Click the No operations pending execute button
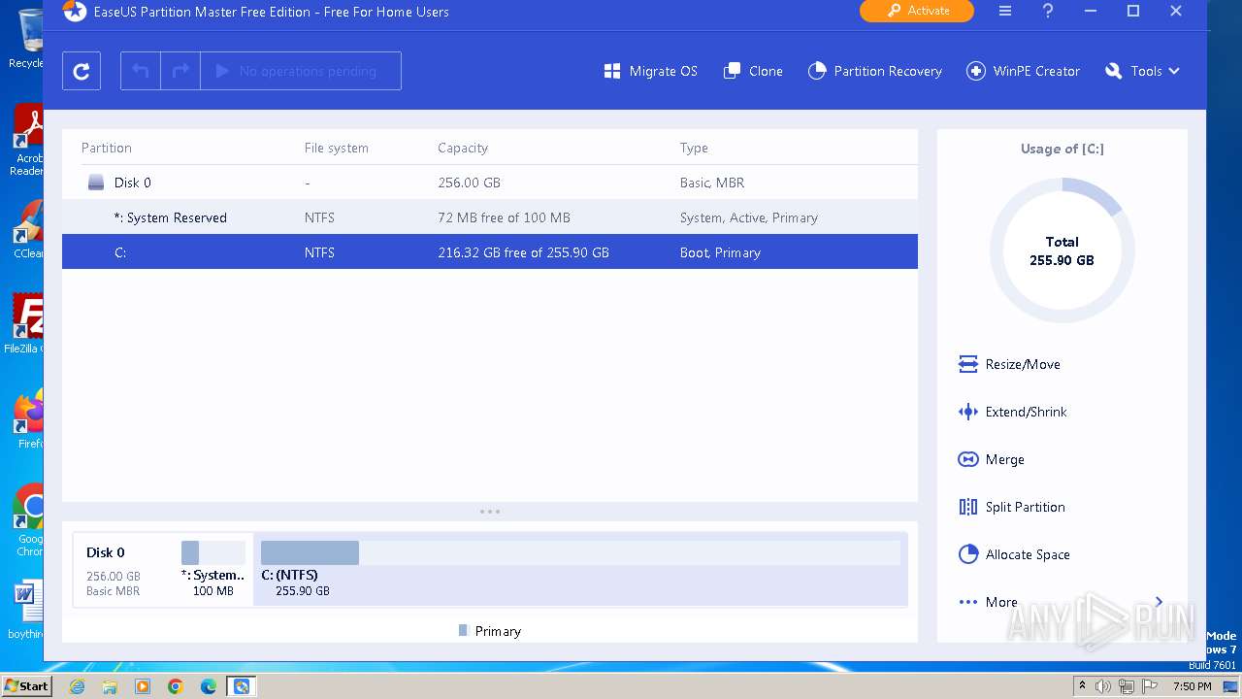The width and height of the screenshot is (1242, 699). pos(301,71)
